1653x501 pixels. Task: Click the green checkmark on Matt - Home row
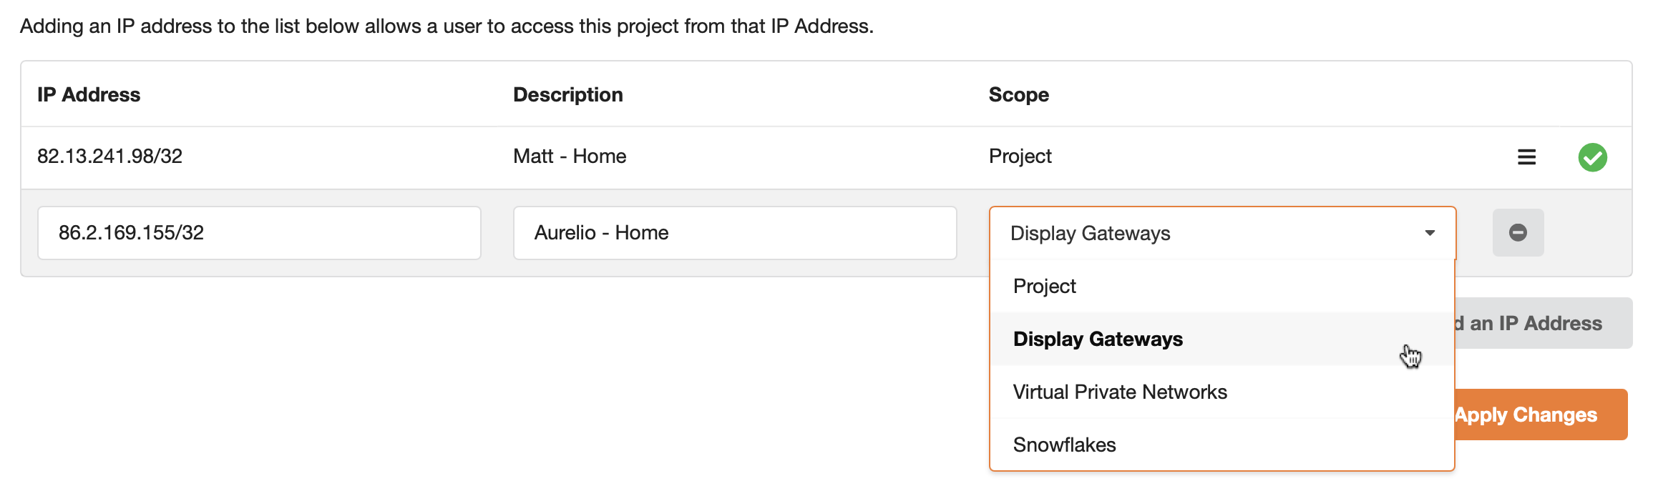[x=1593, y=157]
